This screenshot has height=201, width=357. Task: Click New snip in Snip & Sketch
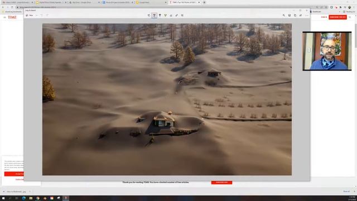[30, 15]
